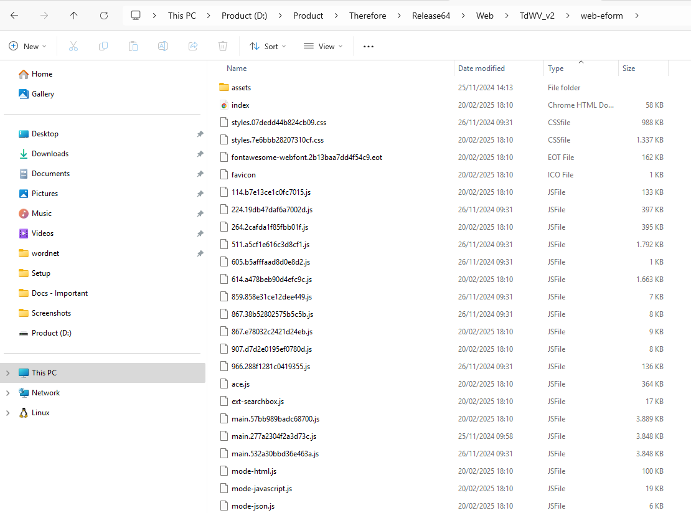Open the Sort dropdown
The image size is (691, 513).
pyautogui.click(x=267, y=46)
